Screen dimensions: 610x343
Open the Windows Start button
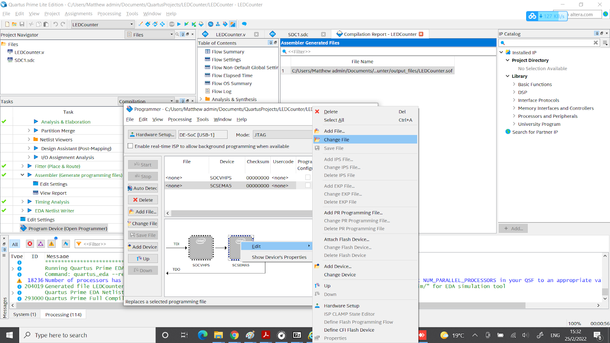[x=10, y=335]
